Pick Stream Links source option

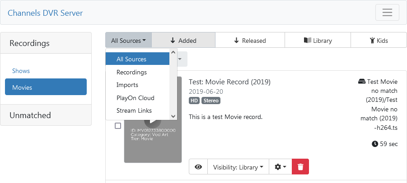[134, 110]
